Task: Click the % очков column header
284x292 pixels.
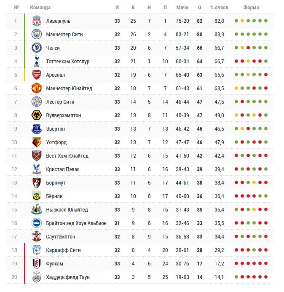Action: click(x=219, y=8)
